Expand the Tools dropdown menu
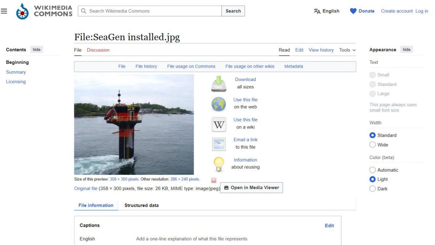The height and width of the screenshot is (245, 435). tap(347, 50)
